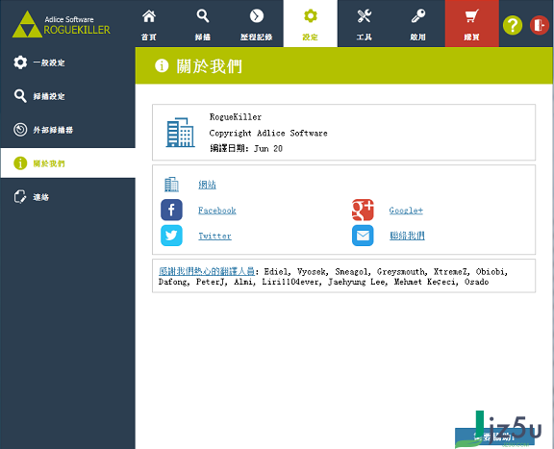This screenshot has height=449, width=554.
Task: Click the Twitter bird icon
Action: pos(172,236)
